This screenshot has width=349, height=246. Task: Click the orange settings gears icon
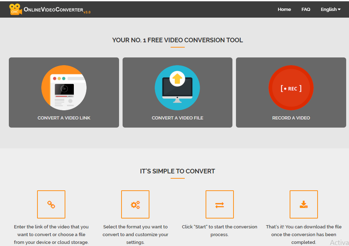(x=135, y=204)
